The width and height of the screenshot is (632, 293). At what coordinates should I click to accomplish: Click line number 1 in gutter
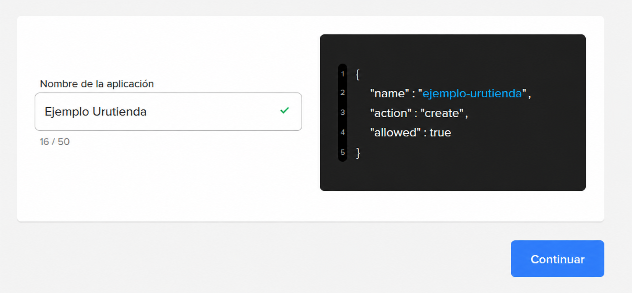click(x=342, y=74)
